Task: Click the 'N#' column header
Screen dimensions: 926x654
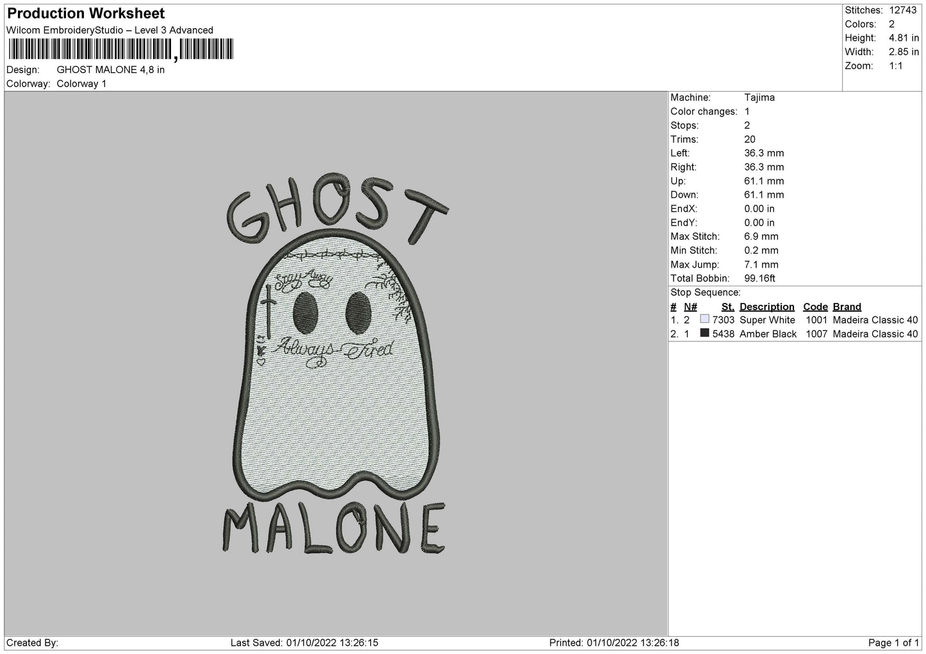Action: click(690, 307)
